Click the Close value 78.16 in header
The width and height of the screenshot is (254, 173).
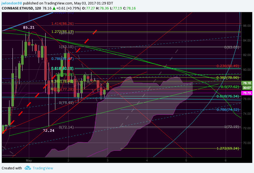pyautogui.click(x=131, y=8)
